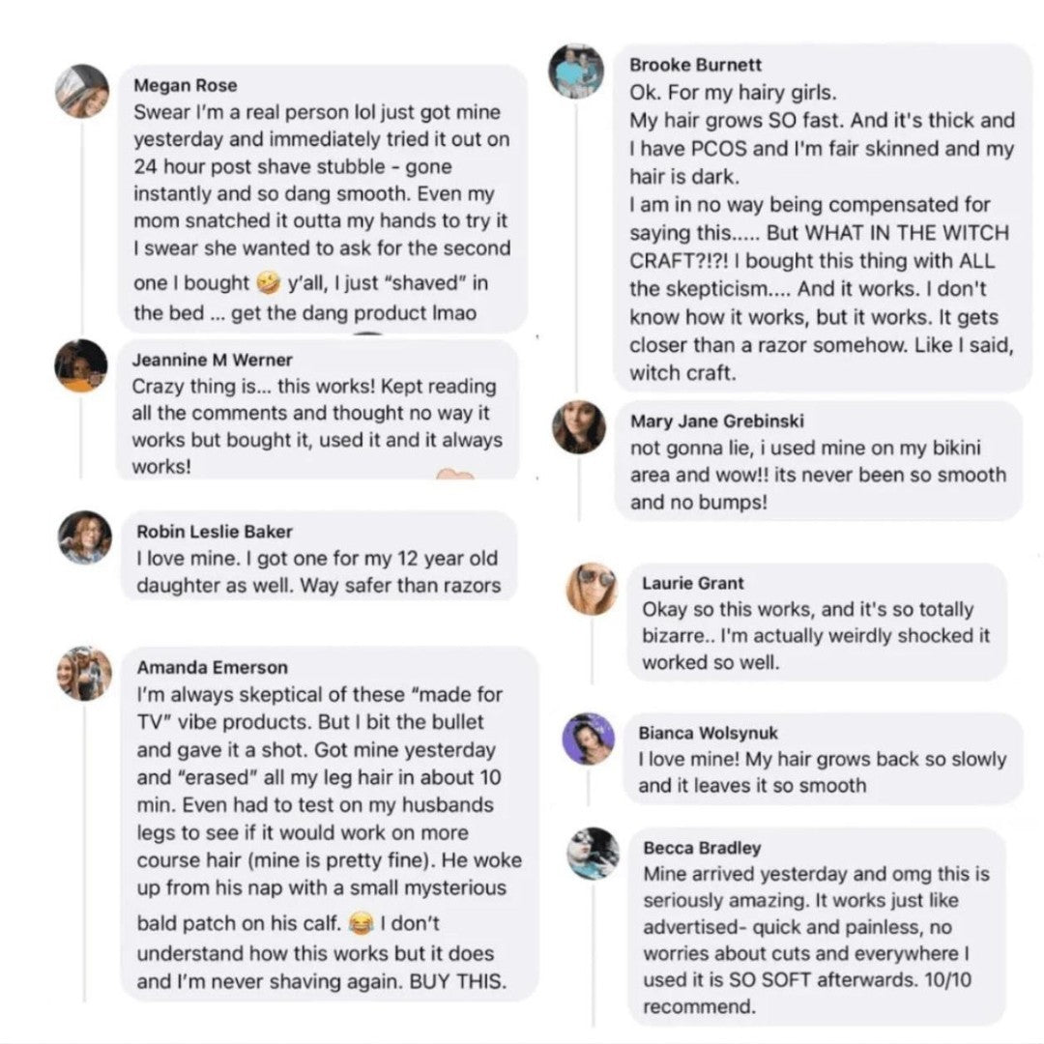Open the Megan Rose name link
The height and width of the screenshot is (1044, 1044).
185,85
